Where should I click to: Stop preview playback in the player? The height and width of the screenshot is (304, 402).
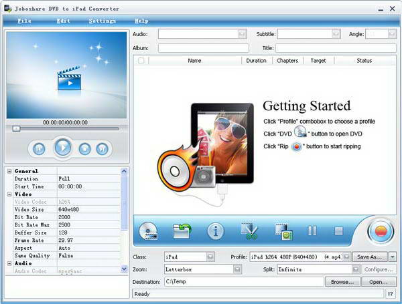coord(85,148)
